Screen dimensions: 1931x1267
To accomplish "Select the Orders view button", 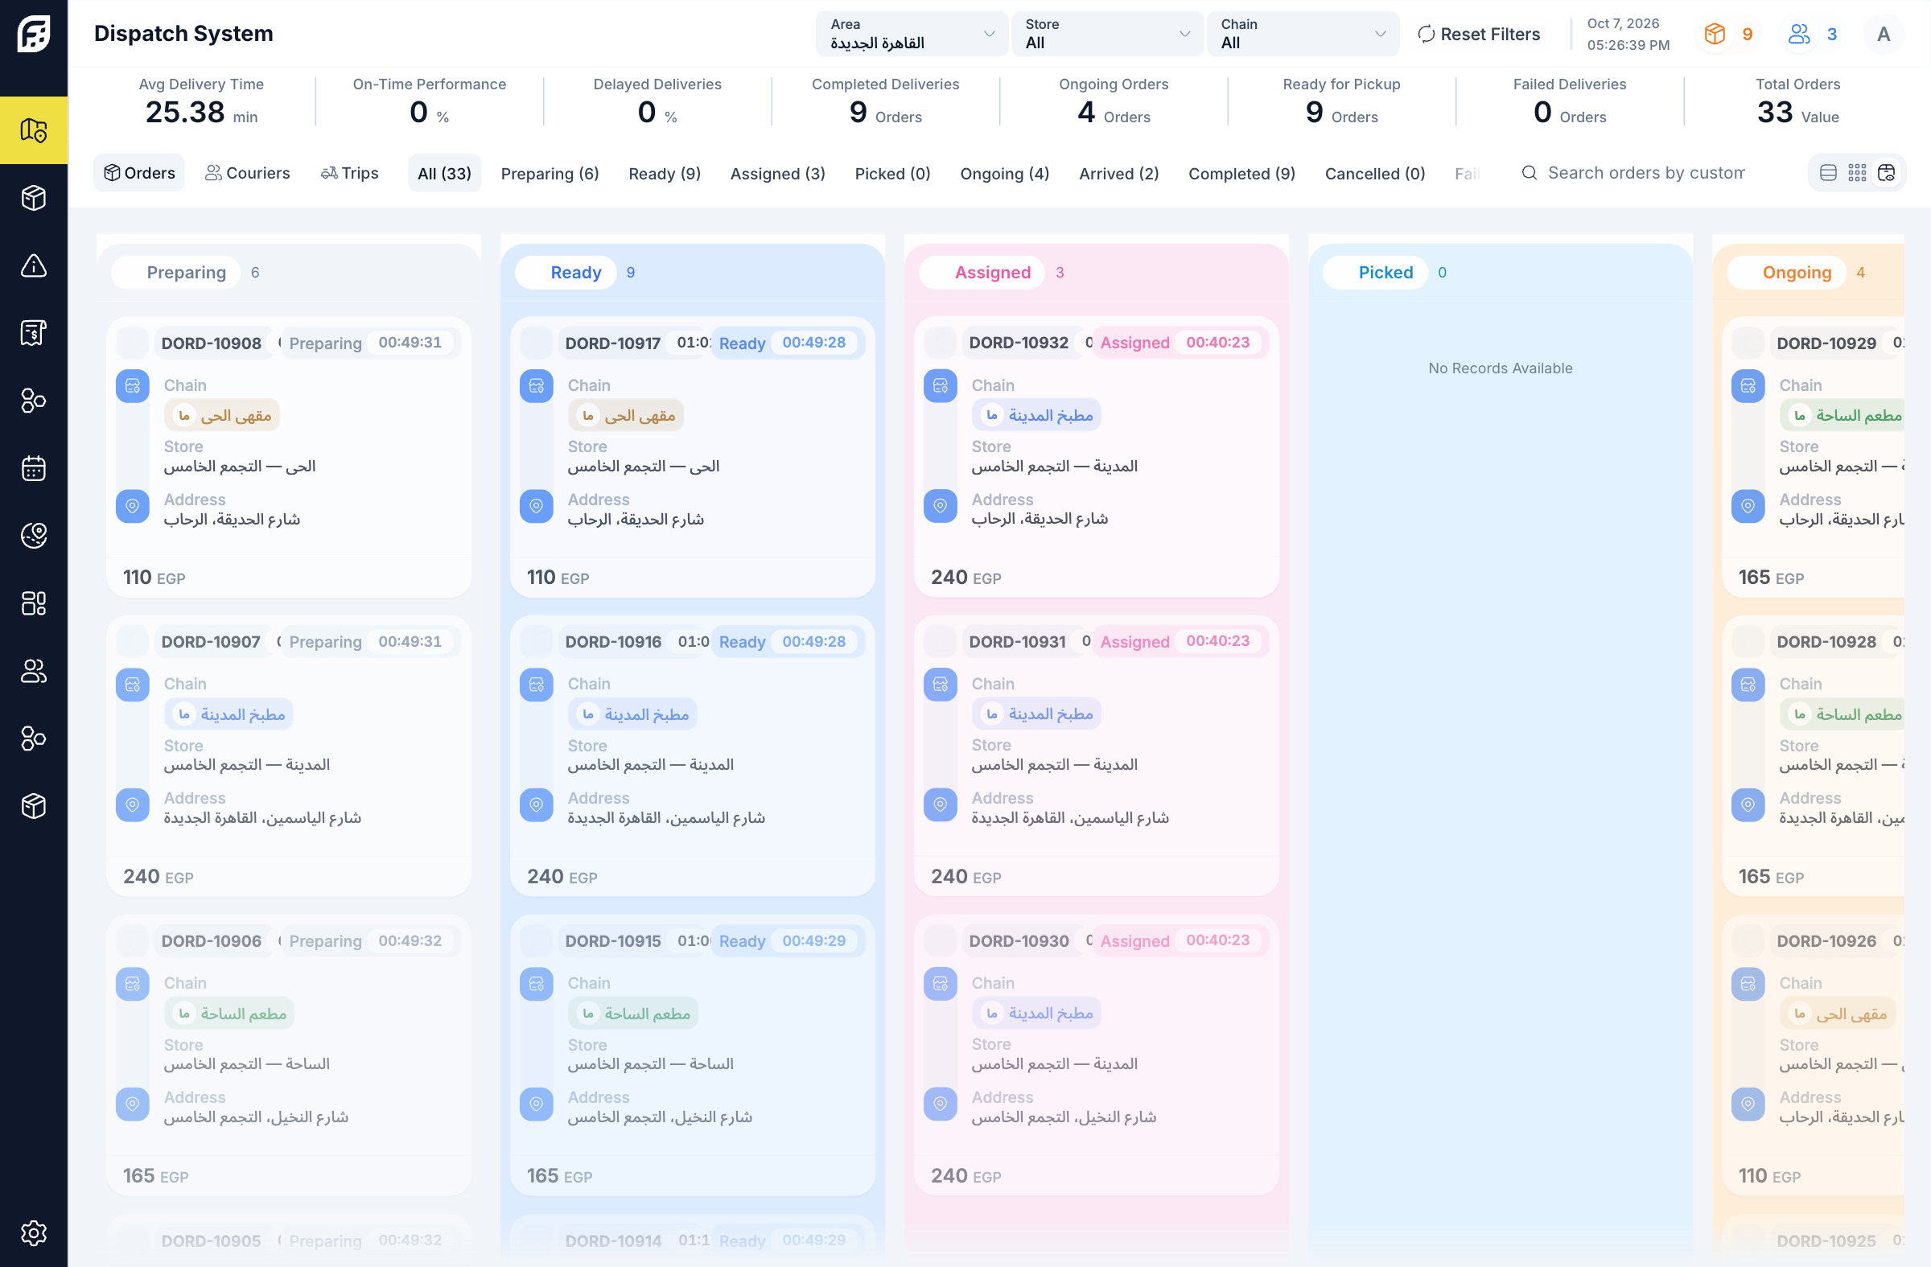I will click(x=139, y=173).
